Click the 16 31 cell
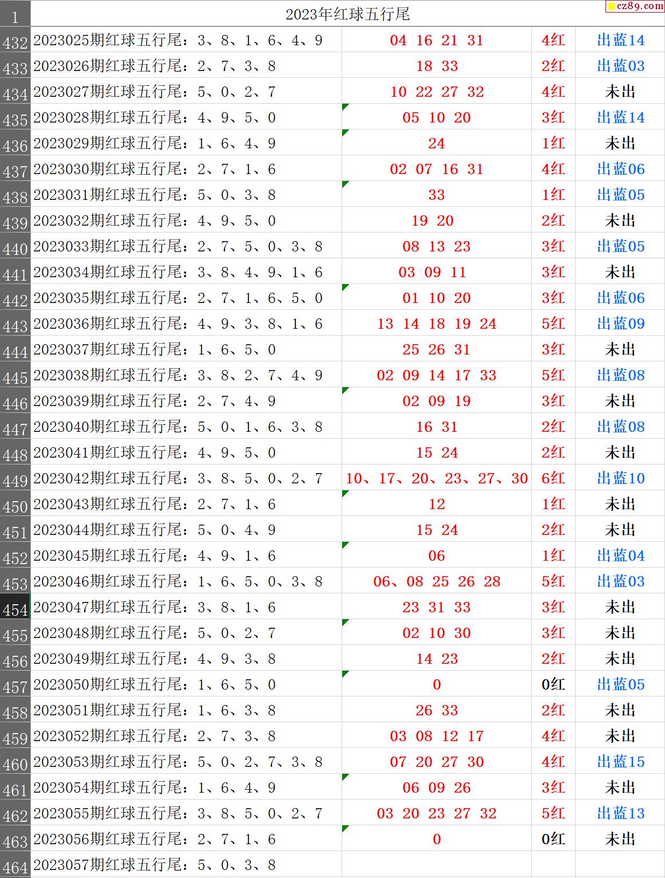The width and height of the screenshot is (665, 878). click(x=437, y=427)
